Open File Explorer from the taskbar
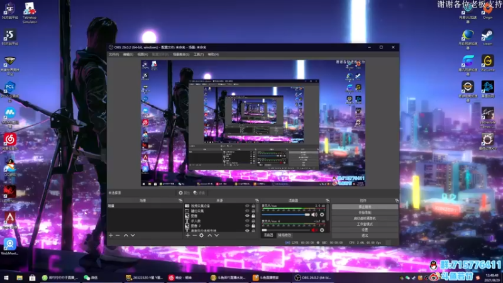The image size is (503, 283). [x=19, y=277]
